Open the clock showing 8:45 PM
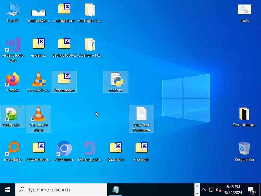261x196 pixels. [x=233, y=190]
